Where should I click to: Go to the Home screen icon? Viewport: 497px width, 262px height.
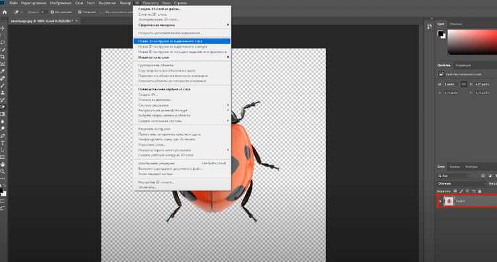(5, 13)
